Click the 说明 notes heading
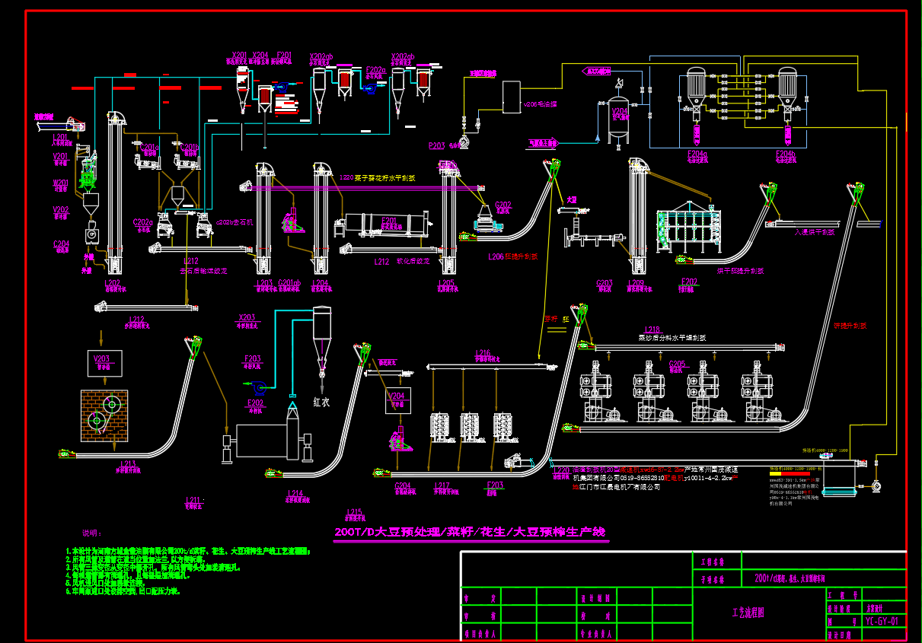 (91, 533)
